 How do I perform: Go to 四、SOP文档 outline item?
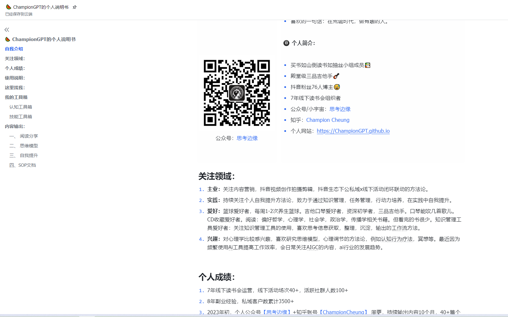pos(23,165)
